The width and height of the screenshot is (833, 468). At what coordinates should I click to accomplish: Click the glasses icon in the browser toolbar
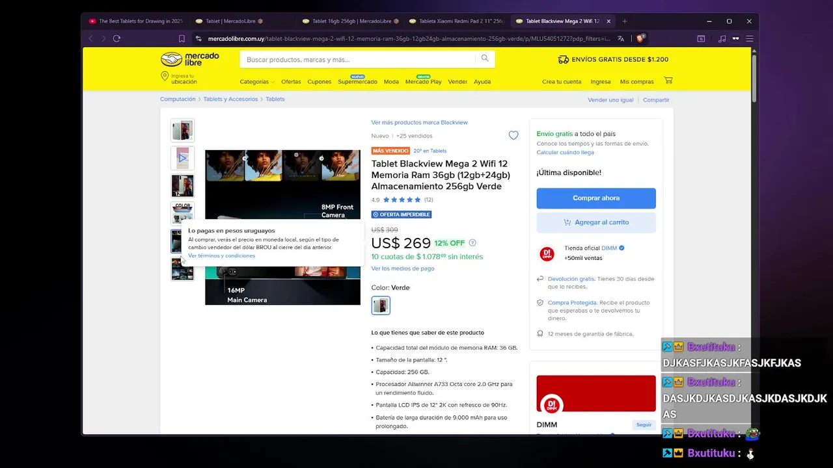click(x=735, y=38)
